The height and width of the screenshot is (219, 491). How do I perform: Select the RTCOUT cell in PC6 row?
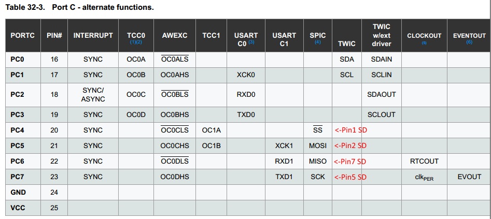point(424,162)
